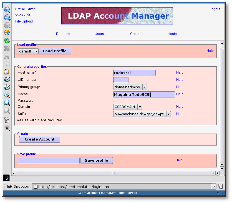Reload the page with the refresh icon
The width and height of the screenshot is (232, 203).
(x=7, y=41)
